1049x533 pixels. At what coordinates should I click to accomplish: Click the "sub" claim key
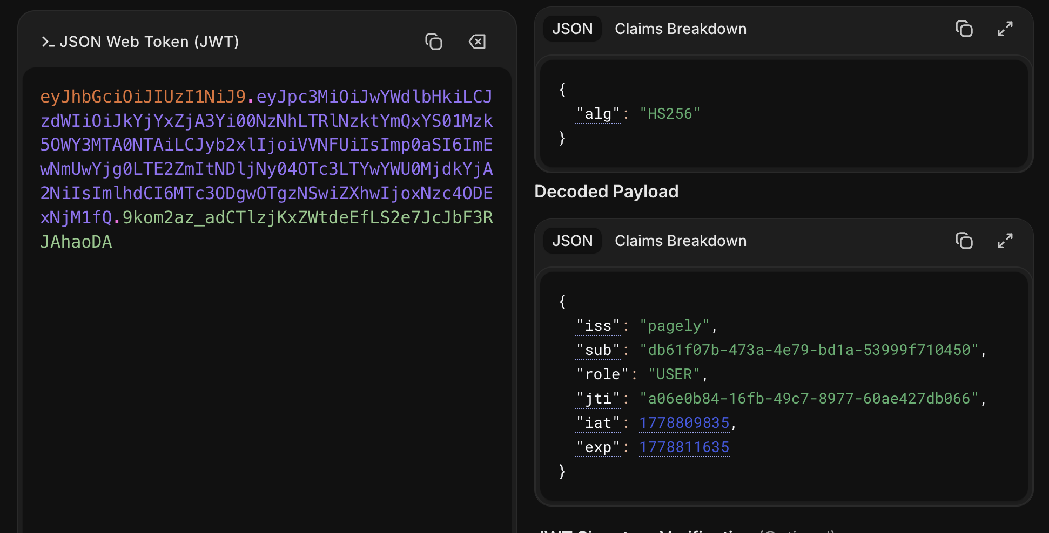click(598, 350)
